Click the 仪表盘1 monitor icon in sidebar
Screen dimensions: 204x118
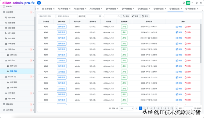pos(4,6)
